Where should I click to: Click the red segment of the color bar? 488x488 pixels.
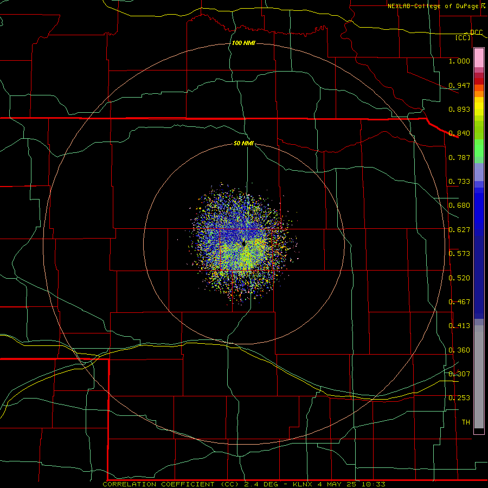(x=479, y=81)
